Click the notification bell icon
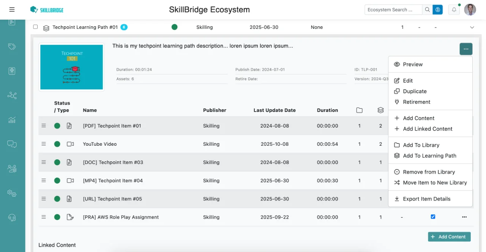486x252 pixels. [x=454, y=10]
